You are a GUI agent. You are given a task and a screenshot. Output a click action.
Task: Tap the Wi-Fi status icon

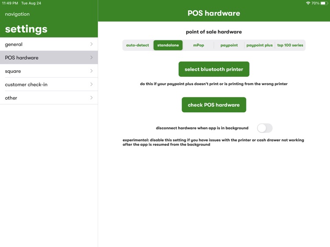[308, 3]
